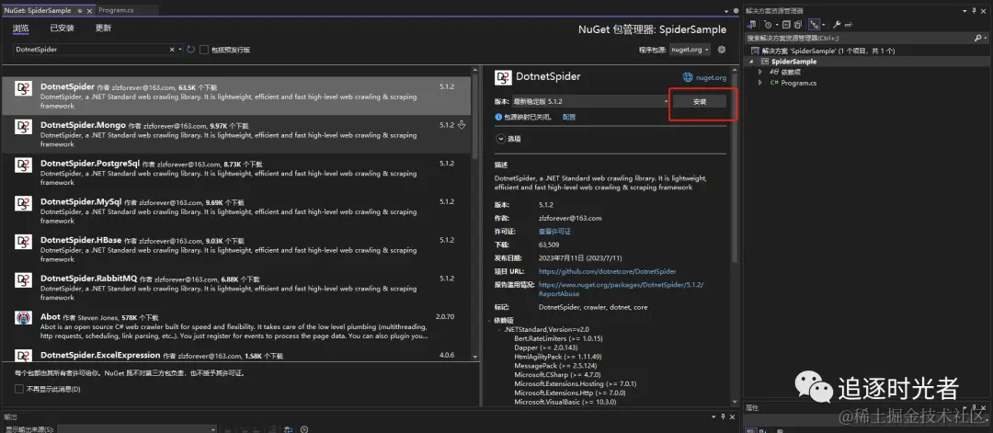The height and width of the screenshot is (433, 993).
Task: Toggle track active item button in Solution Explorer
Action: coord(815,25)
